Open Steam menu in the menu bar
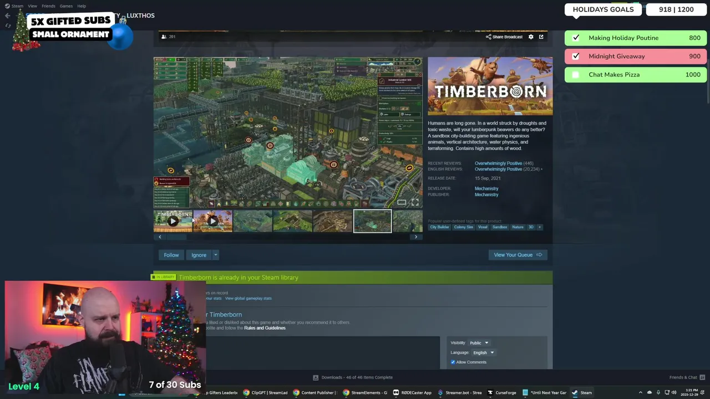The height and width of the screenshot is (399, 710). 14,6
